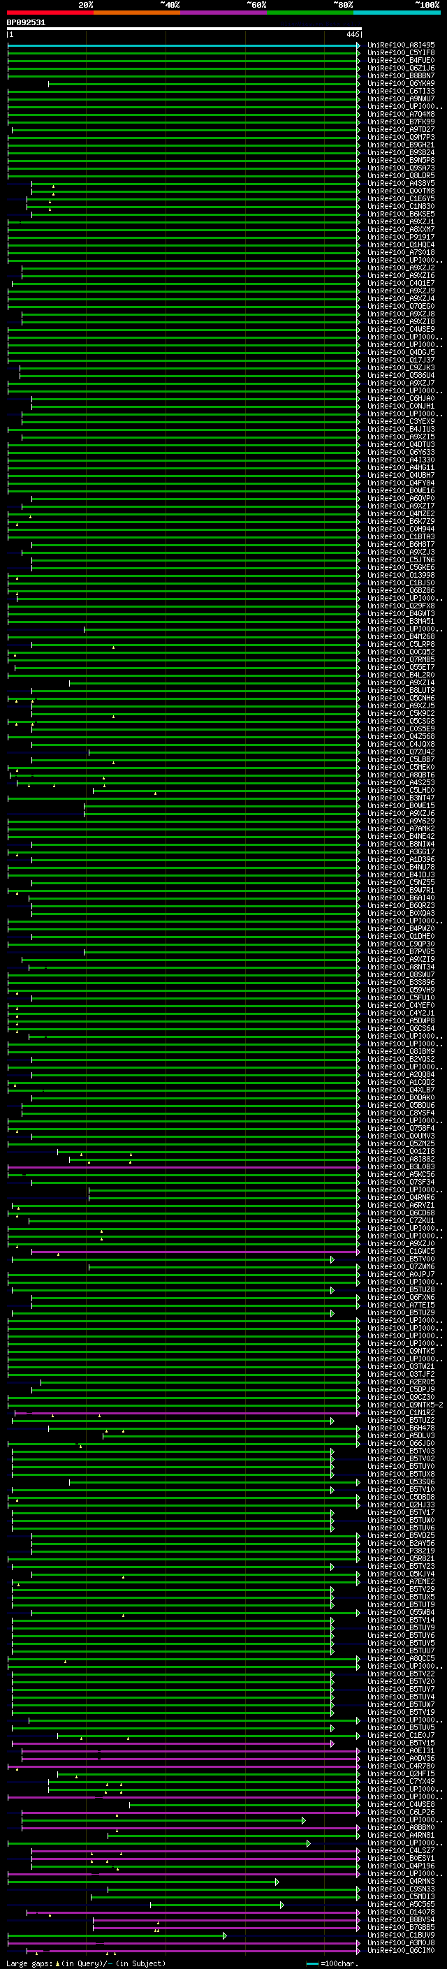Click the cyan alignment bar for UniRef100_A8I495
This screenshot has width=447, height=1969.
click(184, 46)
